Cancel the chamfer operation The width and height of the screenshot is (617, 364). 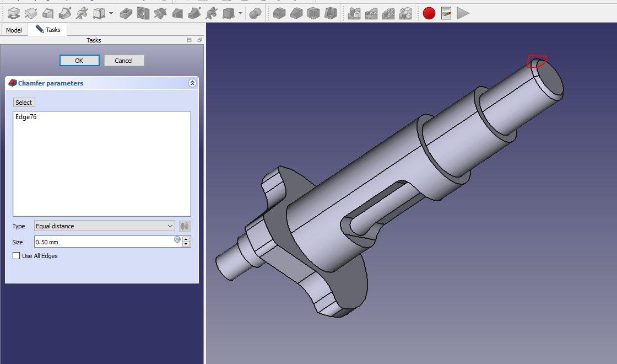[124, 61]
